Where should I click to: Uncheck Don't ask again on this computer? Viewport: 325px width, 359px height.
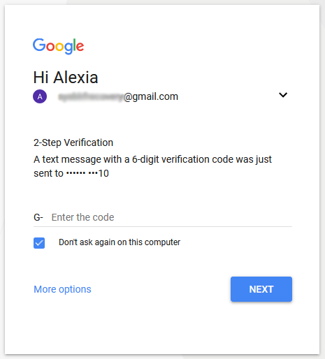[39, 243]
